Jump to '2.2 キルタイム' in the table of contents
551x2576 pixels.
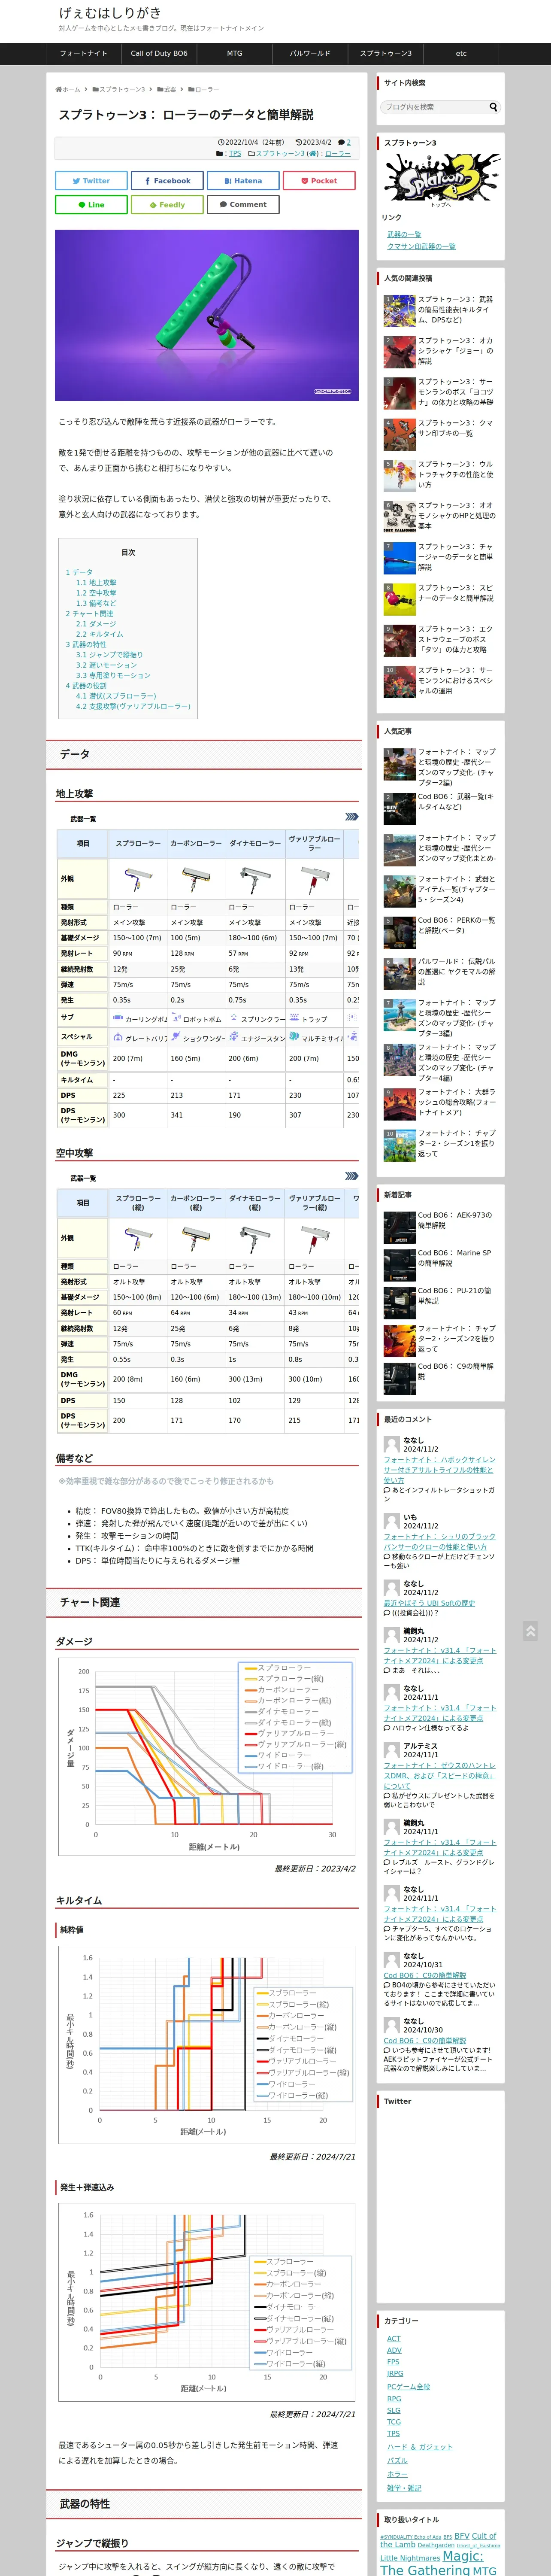click(100, 634)
